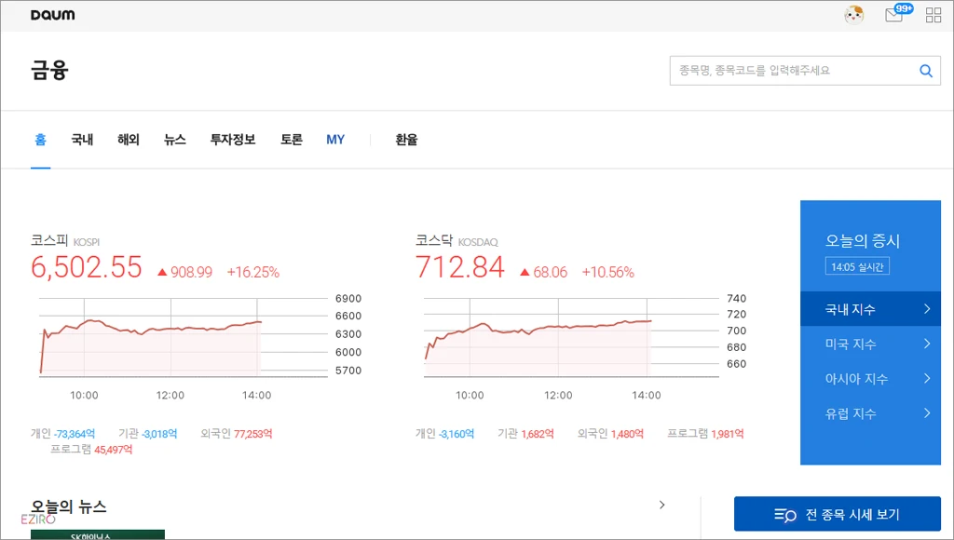
Task: Click the KOSPI intraday chart
Action: 183,336
